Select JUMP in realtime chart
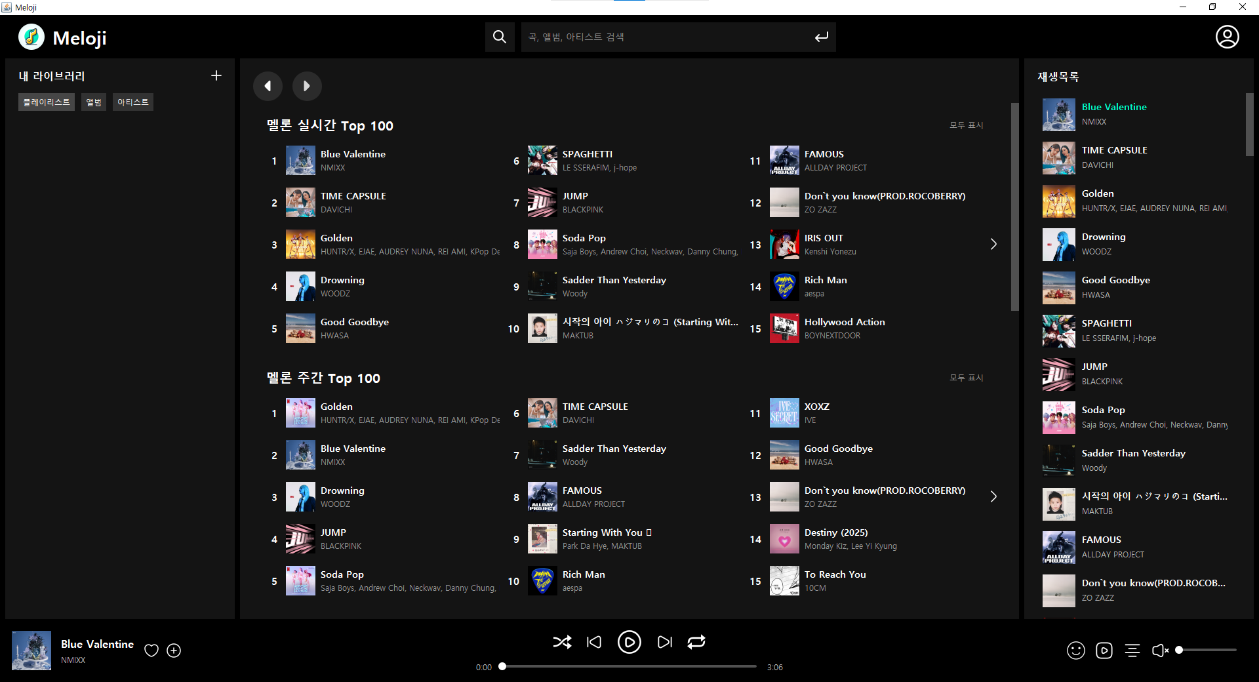This screenshot has width=1259, height=682. (575, 196)
